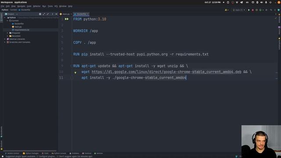Click the editor inspection checkmark widget
Screen dimensions: 281x158
tap(276, 18)
